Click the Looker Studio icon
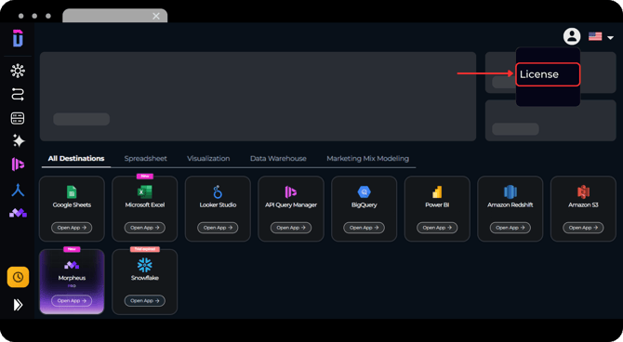 click(x=218, y=191)
